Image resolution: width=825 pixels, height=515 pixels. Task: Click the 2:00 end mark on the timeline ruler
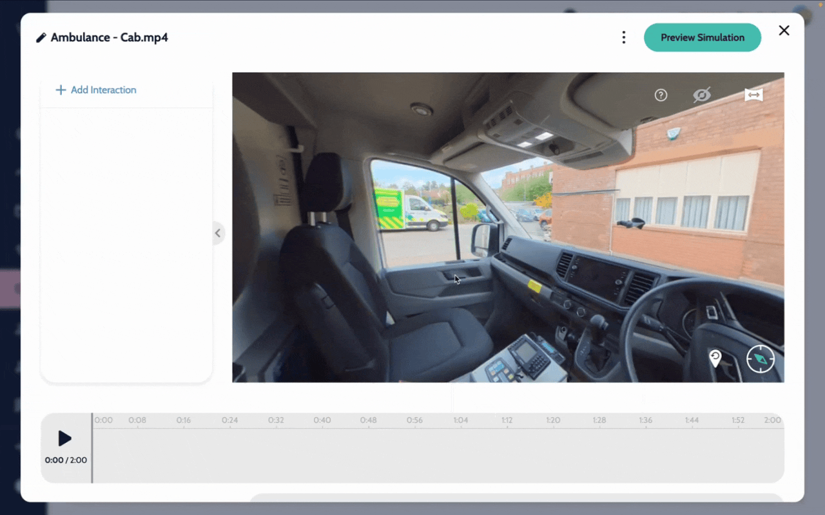click(773, 420)
